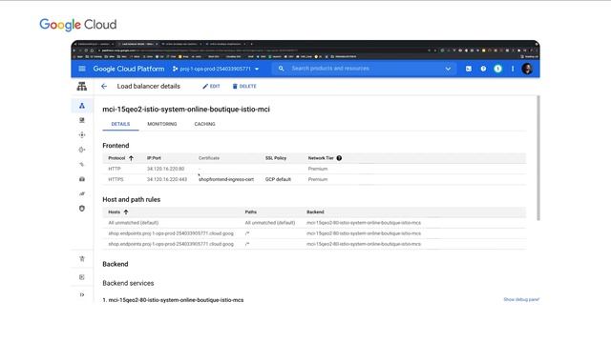
Task: Click the 34.120.16.220:80 address cell
Action: (165, 169)
